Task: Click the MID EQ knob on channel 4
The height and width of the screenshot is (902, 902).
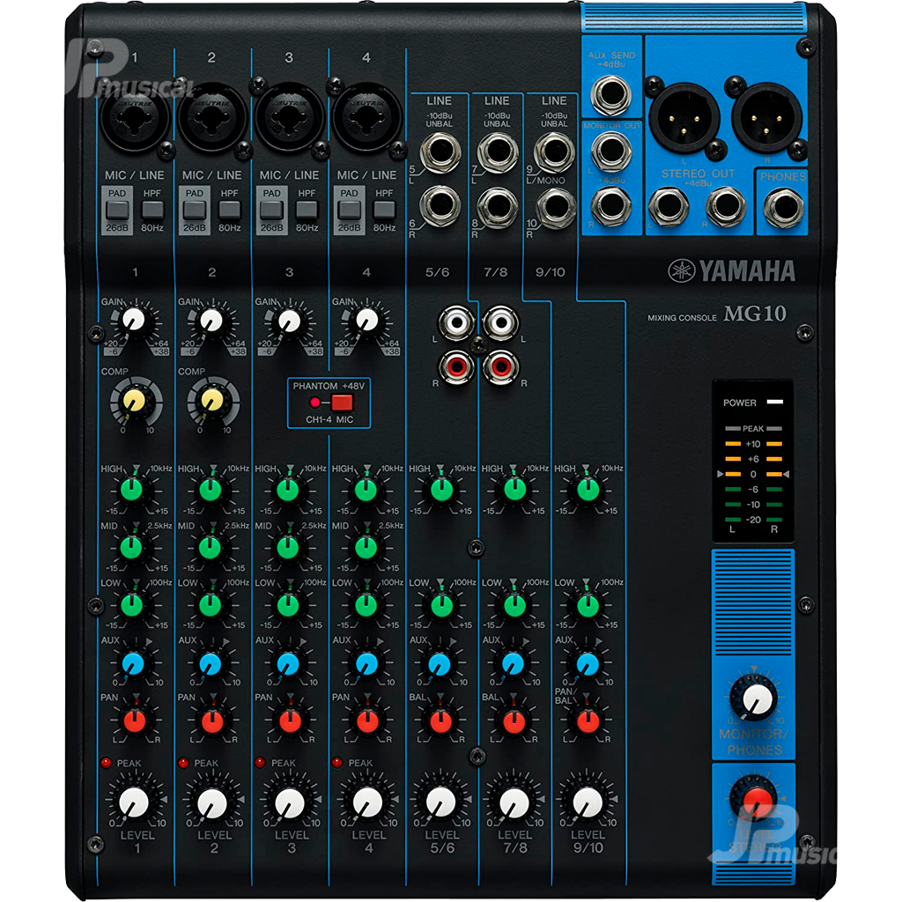Action: [366, 548]
